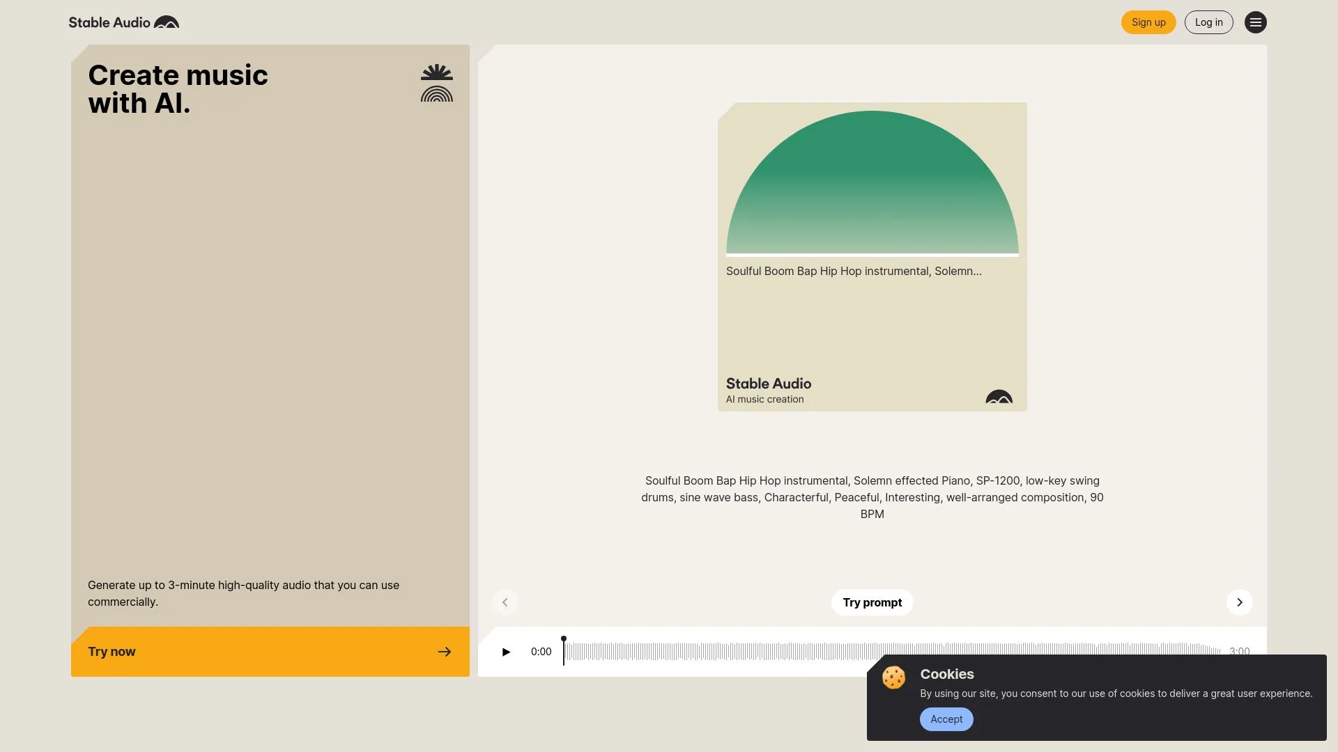This screenshot has width=1338, height=752.
Task: Click the full Soulful Boom Bap prompt description
Action: point(872,497)
